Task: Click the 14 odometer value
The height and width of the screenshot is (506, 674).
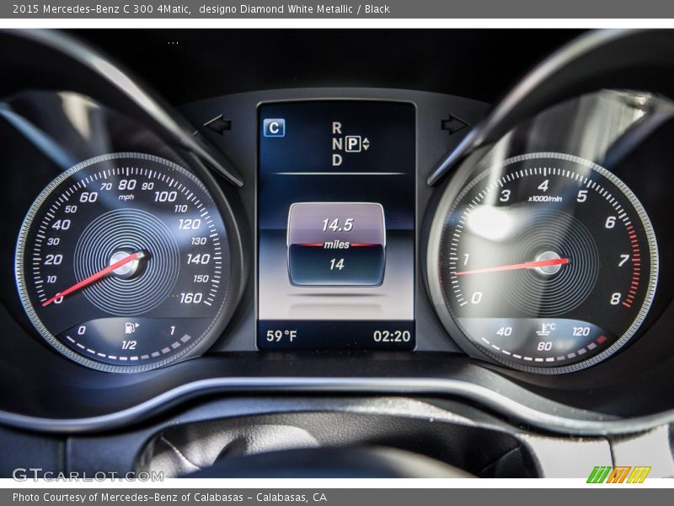Action: click(x=336, y=264)
